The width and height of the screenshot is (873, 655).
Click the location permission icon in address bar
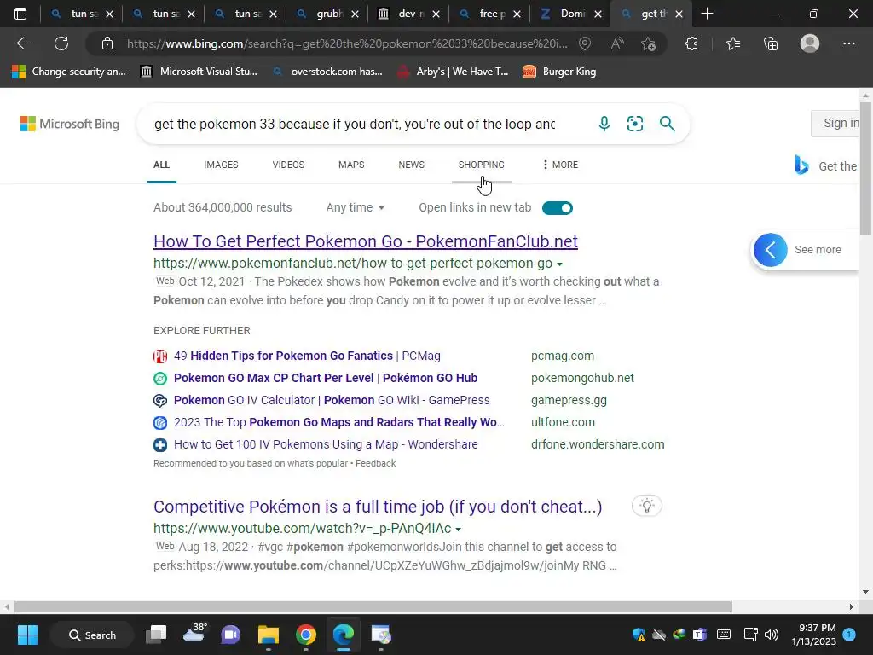pyautogui.click(x=585, y=43)
